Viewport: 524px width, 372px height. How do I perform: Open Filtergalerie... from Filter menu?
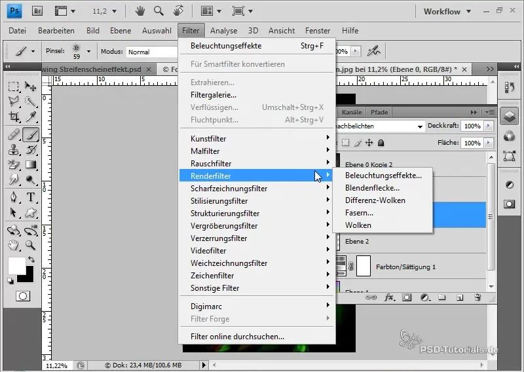pos(214,95)
